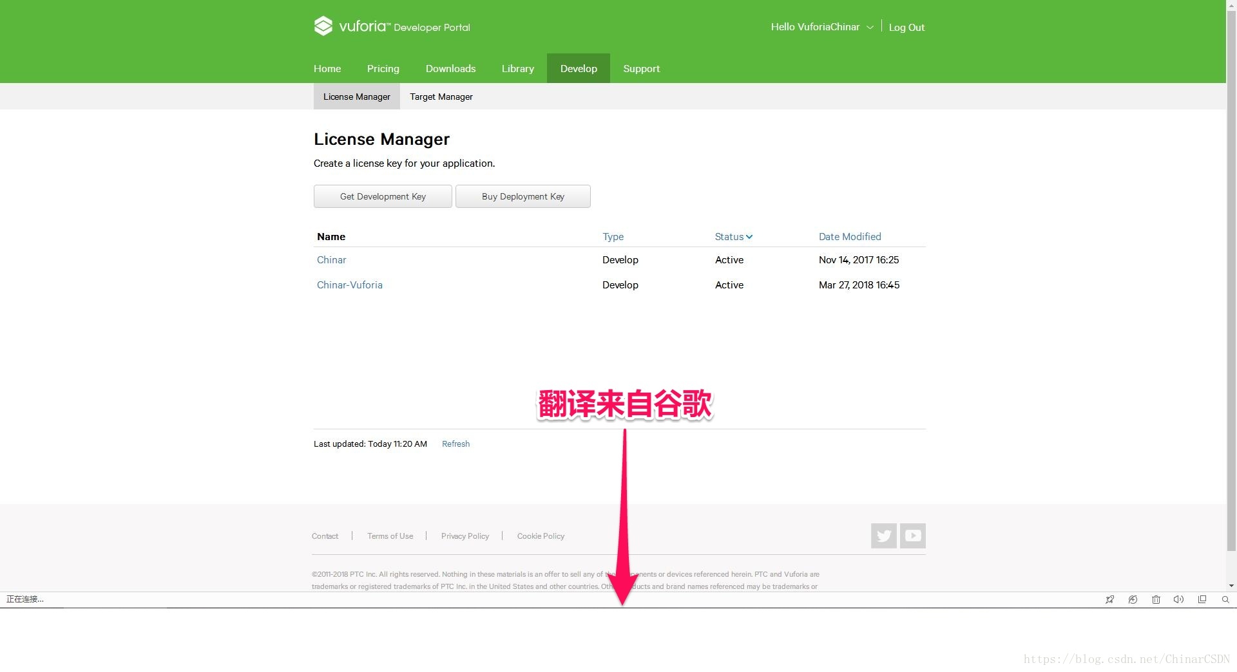Viewport: 1237px width, 672px height.
Task: Click the trash can icon in status bar
Action: coord(1156,599)
